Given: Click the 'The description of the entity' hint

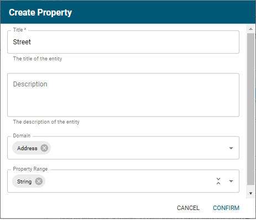Looking at the screenshot, I should pos(46,122).
